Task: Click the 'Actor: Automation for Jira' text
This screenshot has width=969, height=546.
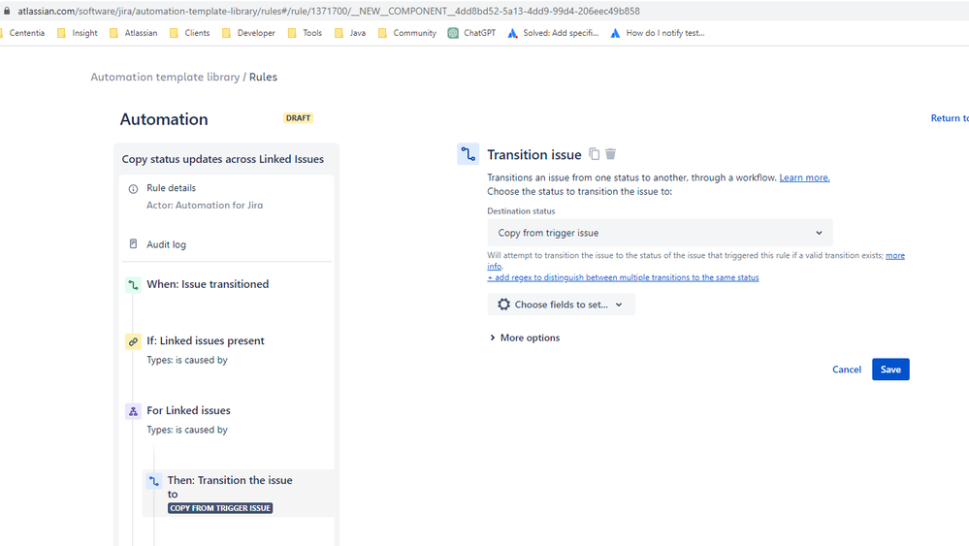Action: (x=205, y=205)
